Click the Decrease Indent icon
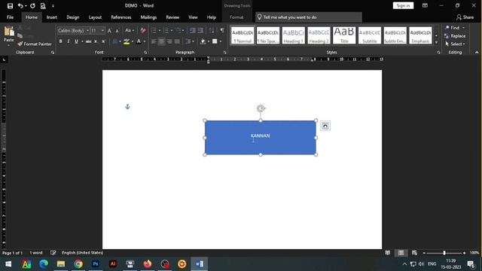The width and height of the screenshot is (482, 271). pos(193,30)
